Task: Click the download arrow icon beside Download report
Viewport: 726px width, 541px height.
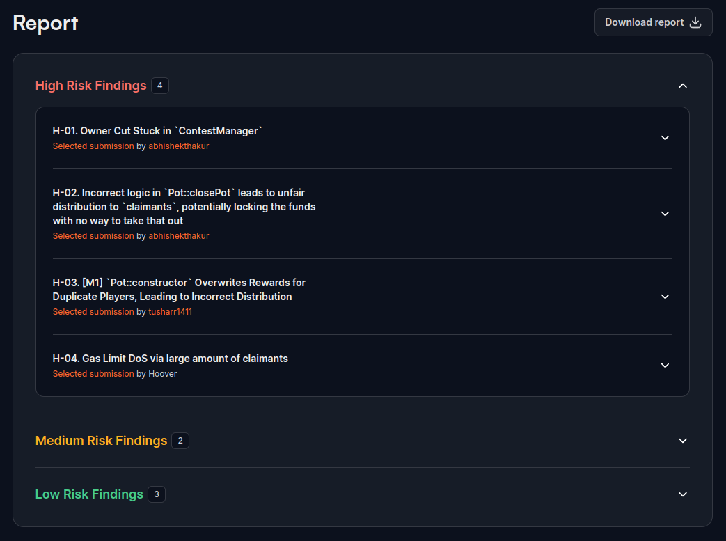Action: point(695,22)
